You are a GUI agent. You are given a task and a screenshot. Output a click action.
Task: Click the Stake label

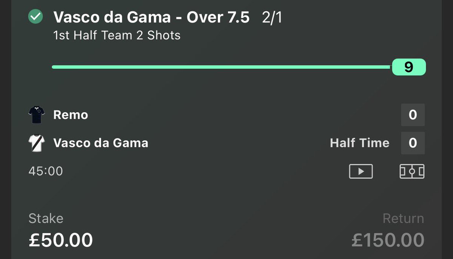click(x=46, y=218)
